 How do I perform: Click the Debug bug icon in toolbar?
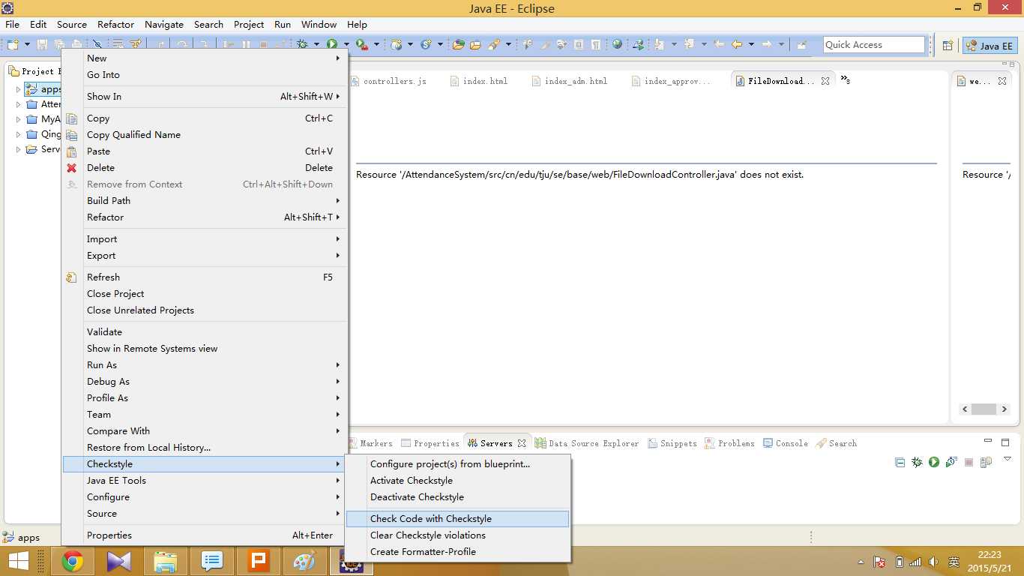(x=301, y=45)
